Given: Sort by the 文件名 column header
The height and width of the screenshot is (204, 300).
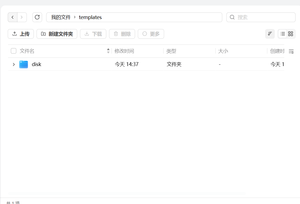Looking at the screenshot, I should 27,51.
